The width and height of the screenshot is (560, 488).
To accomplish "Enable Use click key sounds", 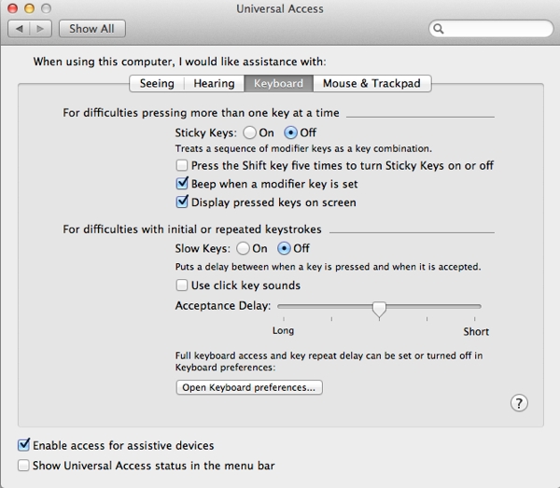I will [182, 286].
